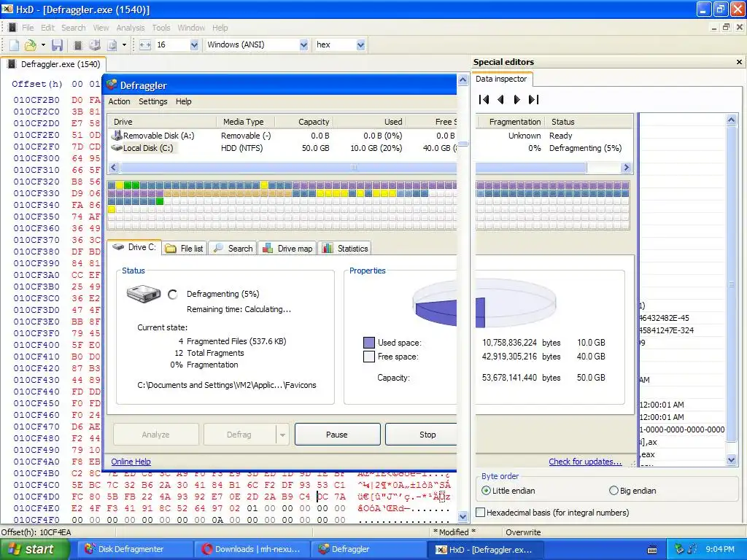
Task: Click the Data inspector next byte arrow
Action: [x=517, y=99]
